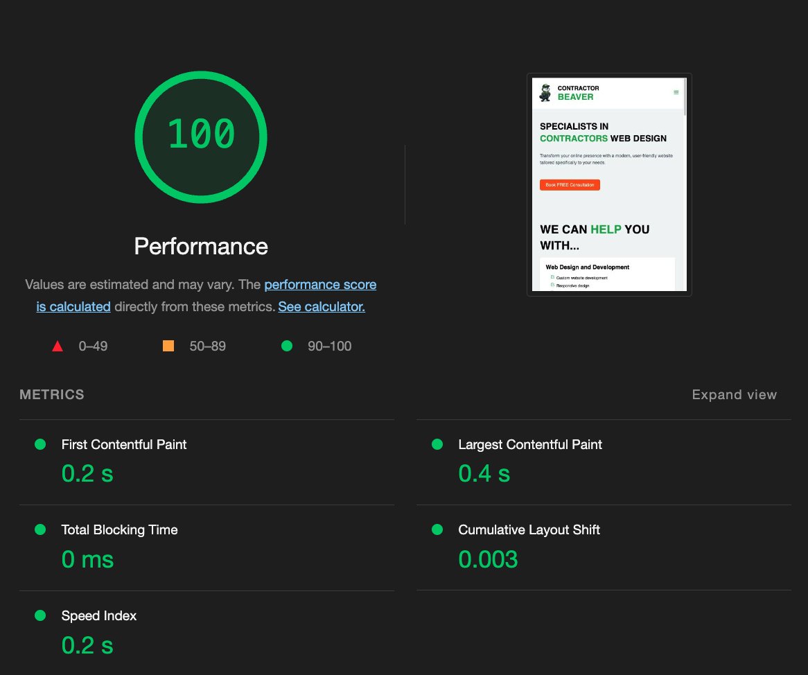The image size is (808, 675).
Task: Click the green dot beside Total Blocking Time
Action: point(39,529)
